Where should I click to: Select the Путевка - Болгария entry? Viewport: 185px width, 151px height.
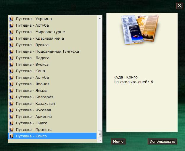(x=34, y=97)
